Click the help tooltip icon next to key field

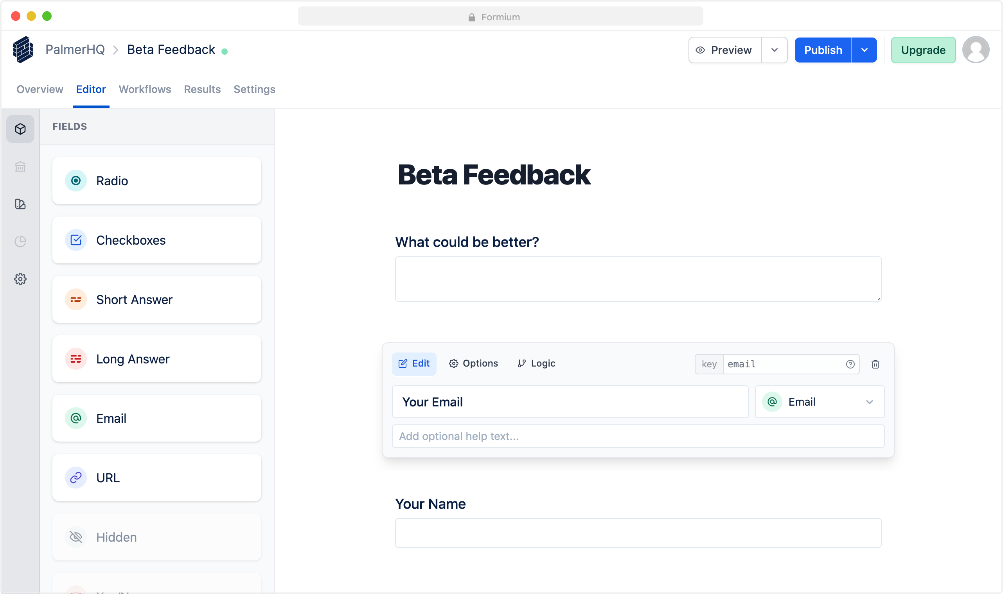click(x=851, y=363)
